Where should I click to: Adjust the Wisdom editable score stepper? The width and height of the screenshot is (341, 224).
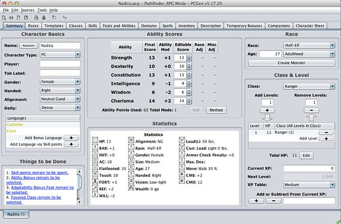pos(189,92)
